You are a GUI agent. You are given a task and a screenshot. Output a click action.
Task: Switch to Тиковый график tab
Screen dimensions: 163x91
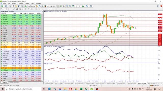[x=14, y=83]
